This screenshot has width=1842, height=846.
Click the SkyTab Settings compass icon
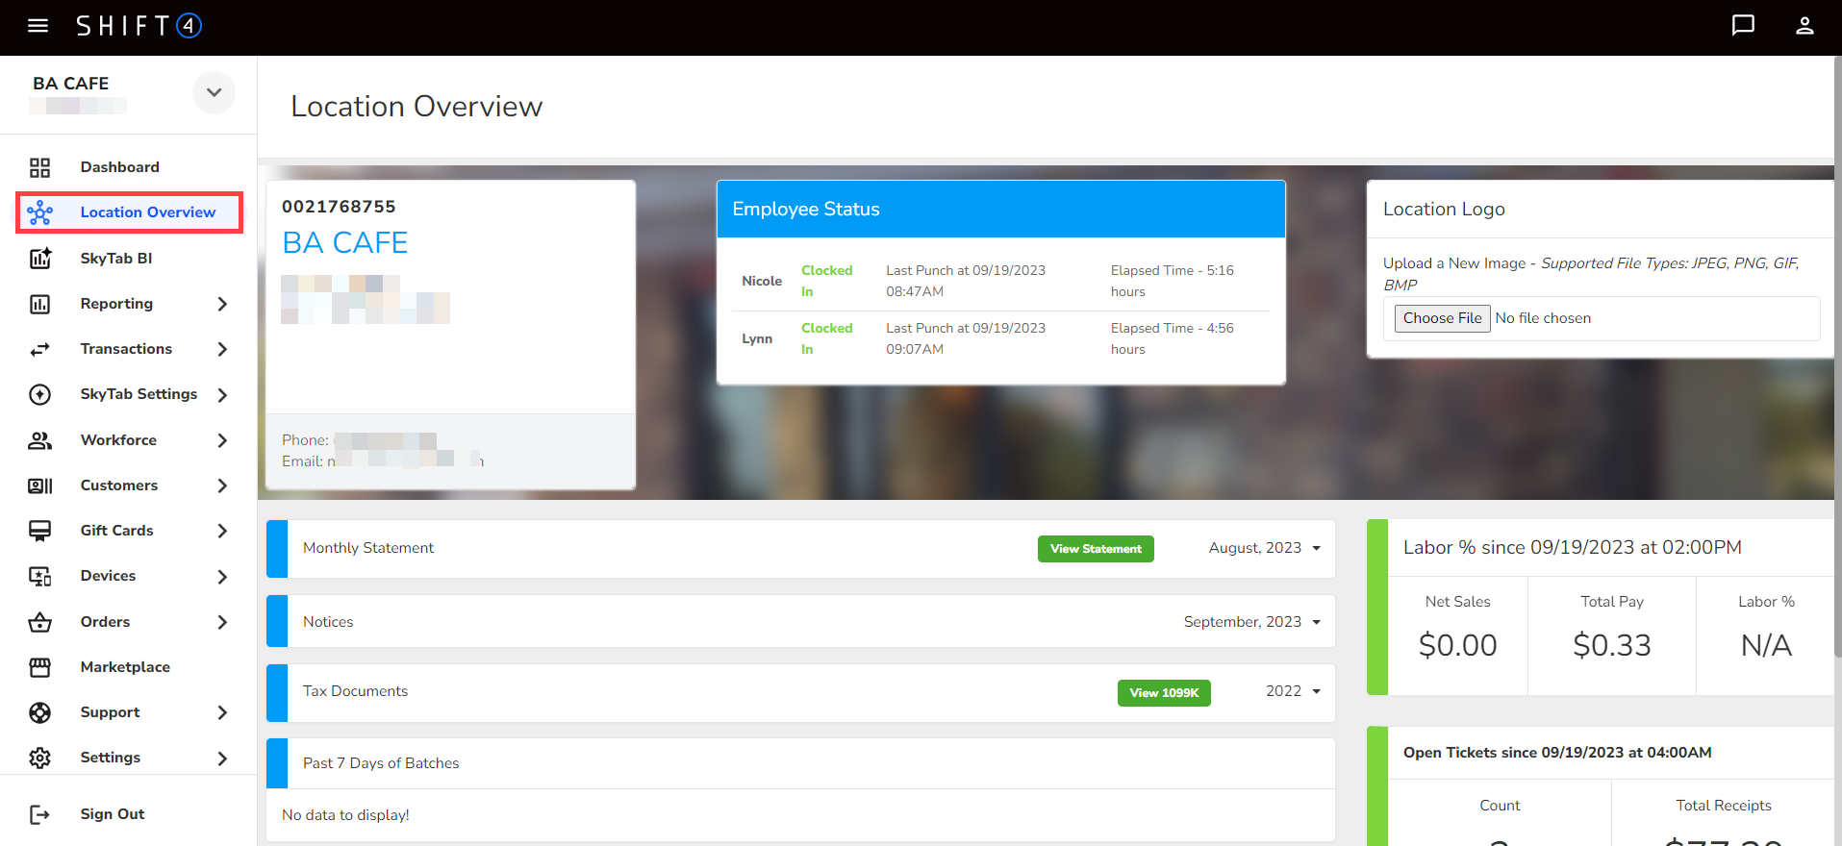39,394
